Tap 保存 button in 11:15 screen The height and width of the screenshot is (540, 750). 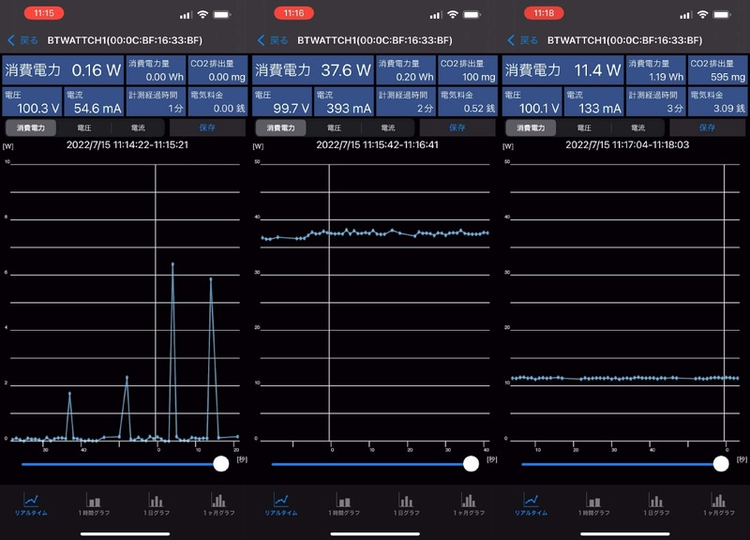(x=207, y=127)
